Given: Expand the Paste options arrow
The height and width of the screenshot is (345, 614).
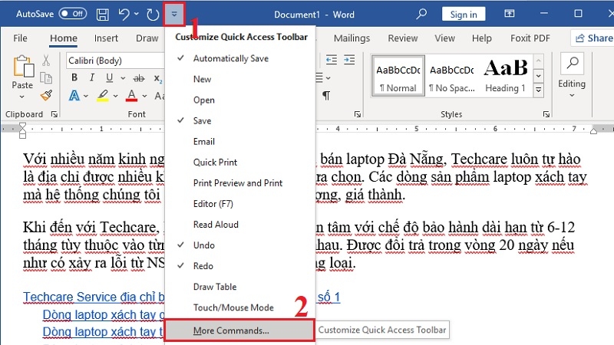Looking at the screenshot, I should pyautogui.click(x=22, y=96).
